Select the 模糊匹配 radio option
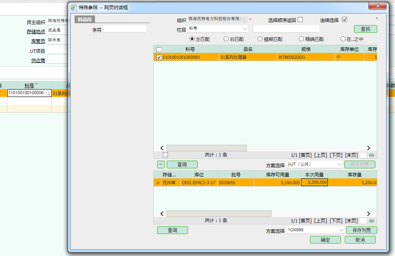Screen dimensions: 395x256 (260, 39)
